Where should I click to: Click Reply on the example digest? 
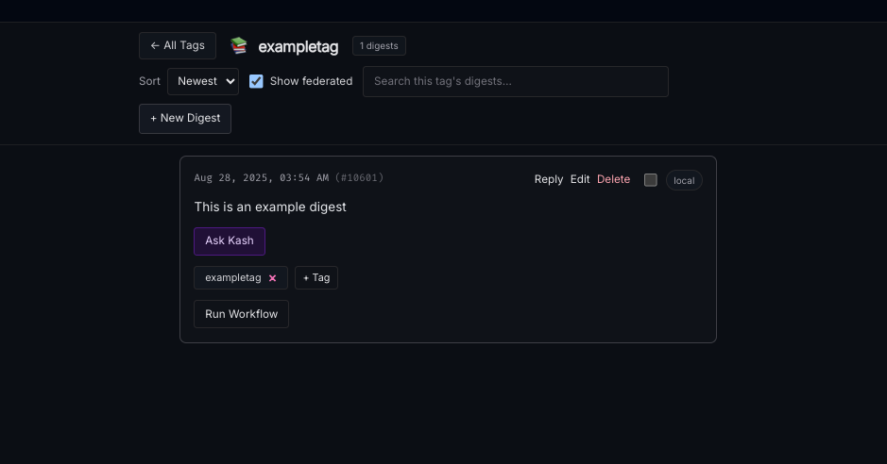point(548,179)
